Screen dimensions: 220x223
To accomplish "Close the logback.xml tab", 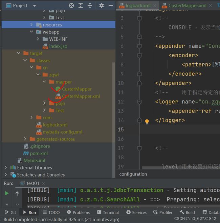I will [155, 5].
